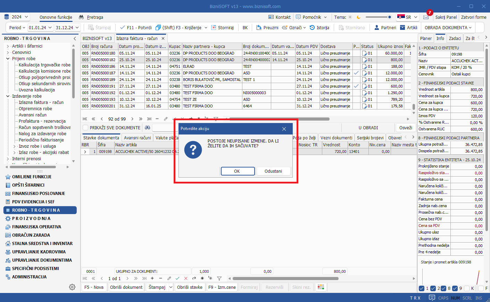This screenshot has height=302, width=490.
Task: Open the Avansni računi tab
Action: pos(137,138)
